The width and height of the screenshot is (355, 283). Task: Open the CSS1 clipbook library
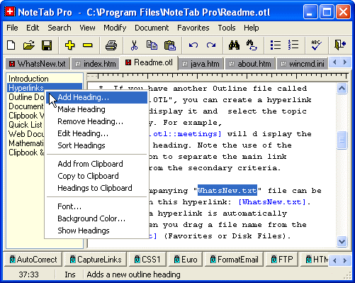point(147,260)
